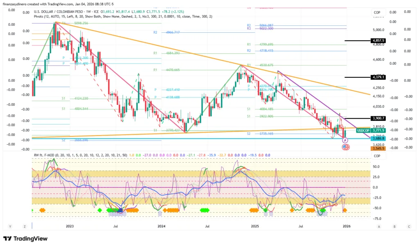
Task: Click the RW ft. F-MOD indicator legend
Action: [x=47, y=156]
